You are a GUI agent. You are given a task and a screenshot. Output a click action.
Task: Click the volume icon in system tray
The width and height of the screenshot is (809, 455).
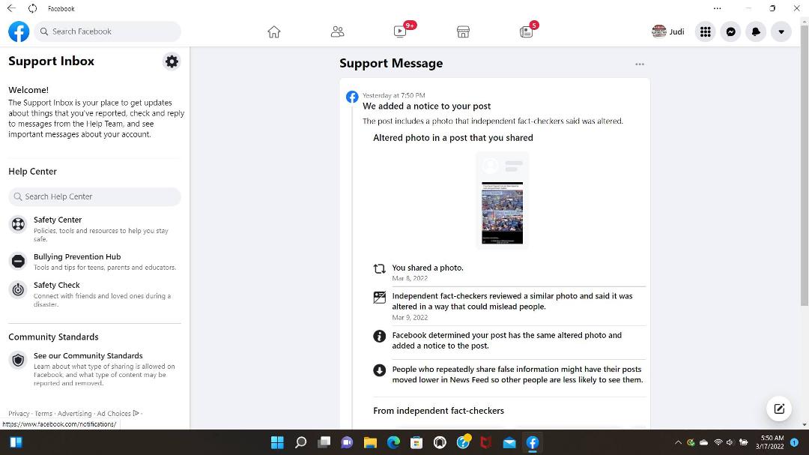pos(730,442)
